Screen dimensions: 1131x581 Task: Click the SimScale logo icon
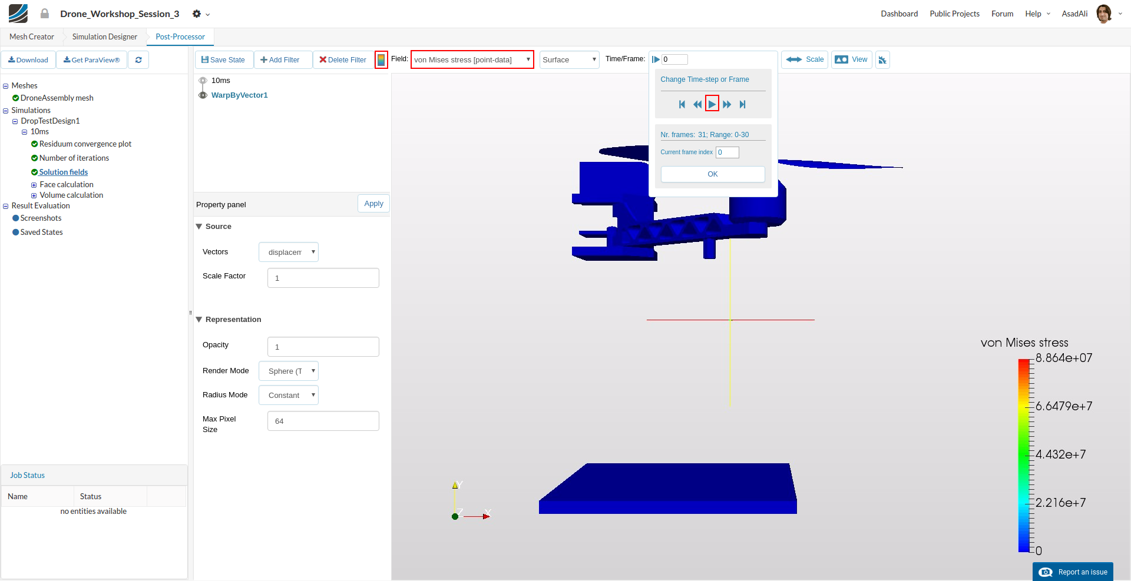[18, 14]
